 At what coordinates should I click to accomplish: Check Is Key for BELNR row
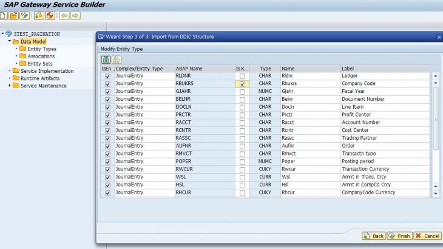click(242, 100)
